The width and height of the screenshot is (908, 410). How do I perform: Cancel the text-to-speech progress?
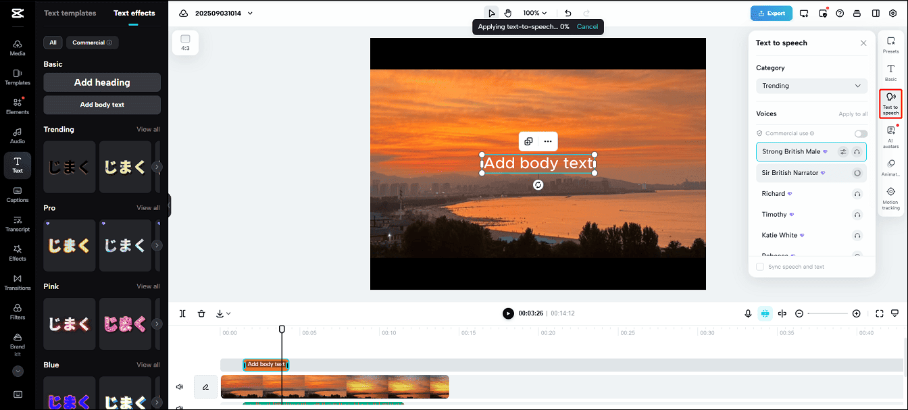pos(587,27)
